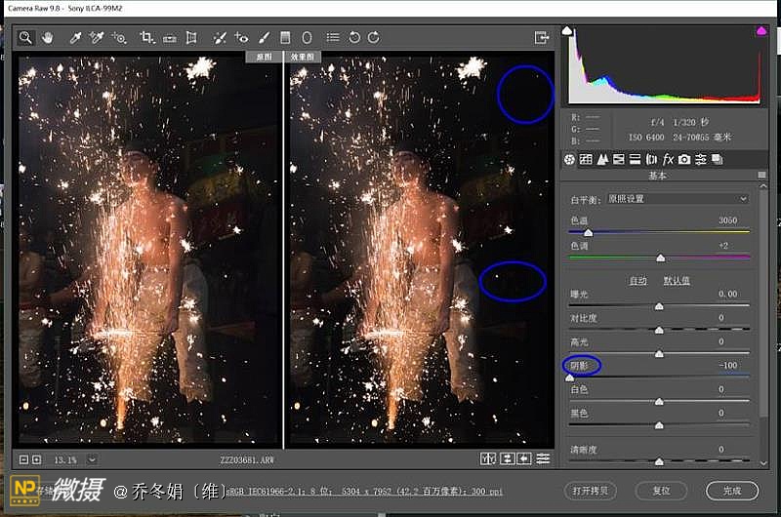Rotate image counterclockwise with the rotate icon

(354, 37)
